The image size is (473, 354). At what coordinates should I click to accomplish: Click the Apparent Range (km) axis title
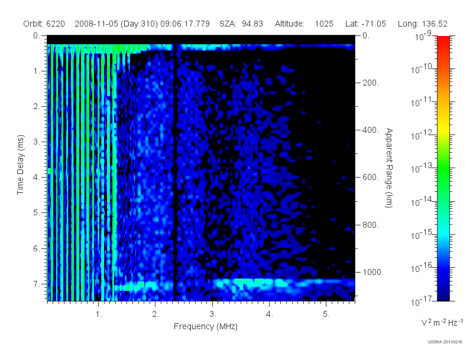coord(389,168)
